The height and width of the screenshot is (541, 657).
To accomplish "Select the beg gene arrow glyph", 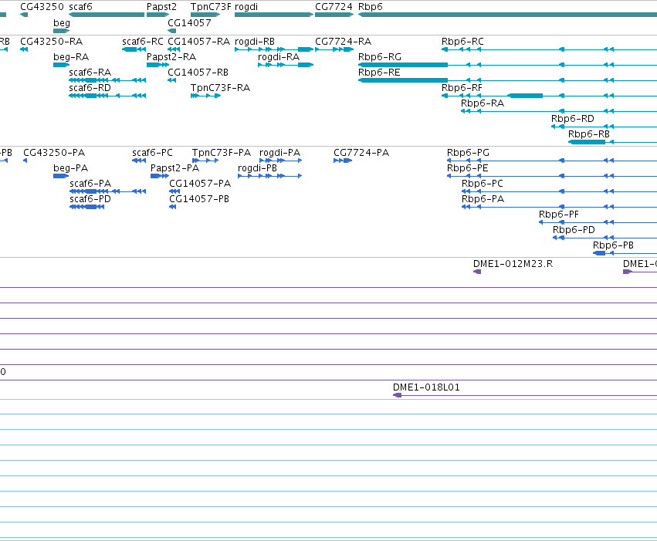I will point(62,31).
